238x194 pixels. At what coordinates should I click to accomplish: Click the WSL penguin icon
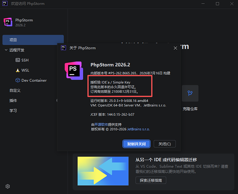point(17,70)
